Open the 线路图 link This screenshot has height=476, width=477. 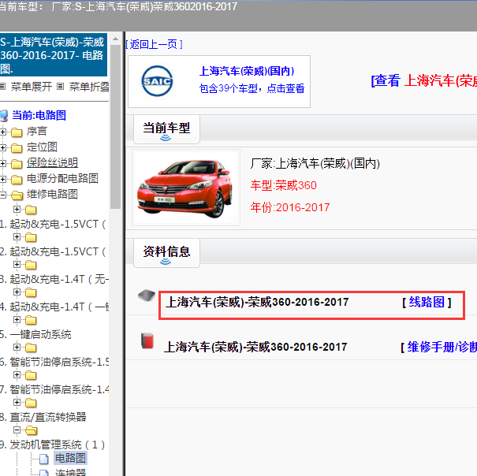[x=427, y=303]
